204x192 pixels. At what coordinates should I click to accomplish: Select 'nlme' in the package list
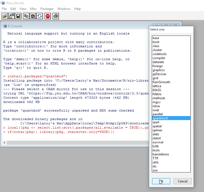tap(171, 106)
